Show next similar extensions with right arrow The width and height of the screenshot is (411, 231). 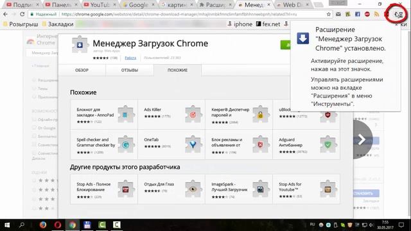pos(362,139)
